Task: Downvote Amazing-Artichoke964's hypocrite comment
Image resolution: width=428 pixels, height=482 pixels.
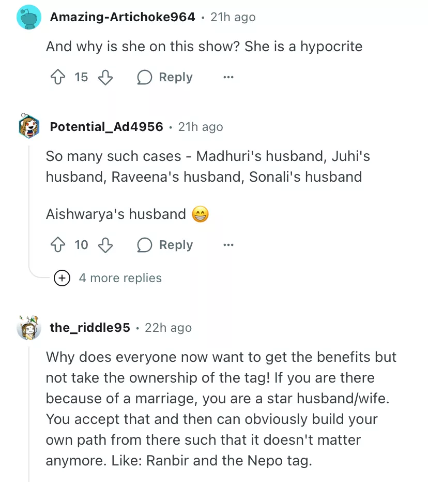Action: coord(105,78)
